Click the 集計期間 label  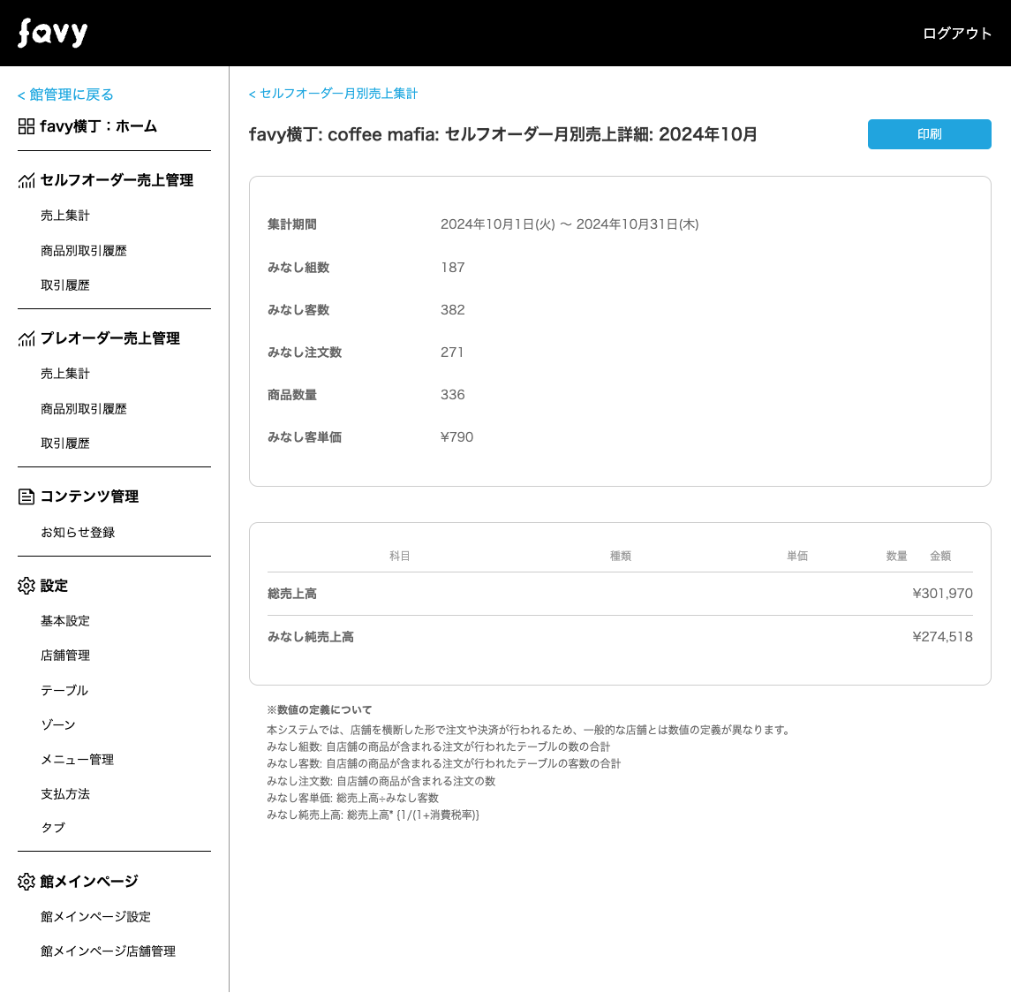pyautogui.click(x=292, y=224)
